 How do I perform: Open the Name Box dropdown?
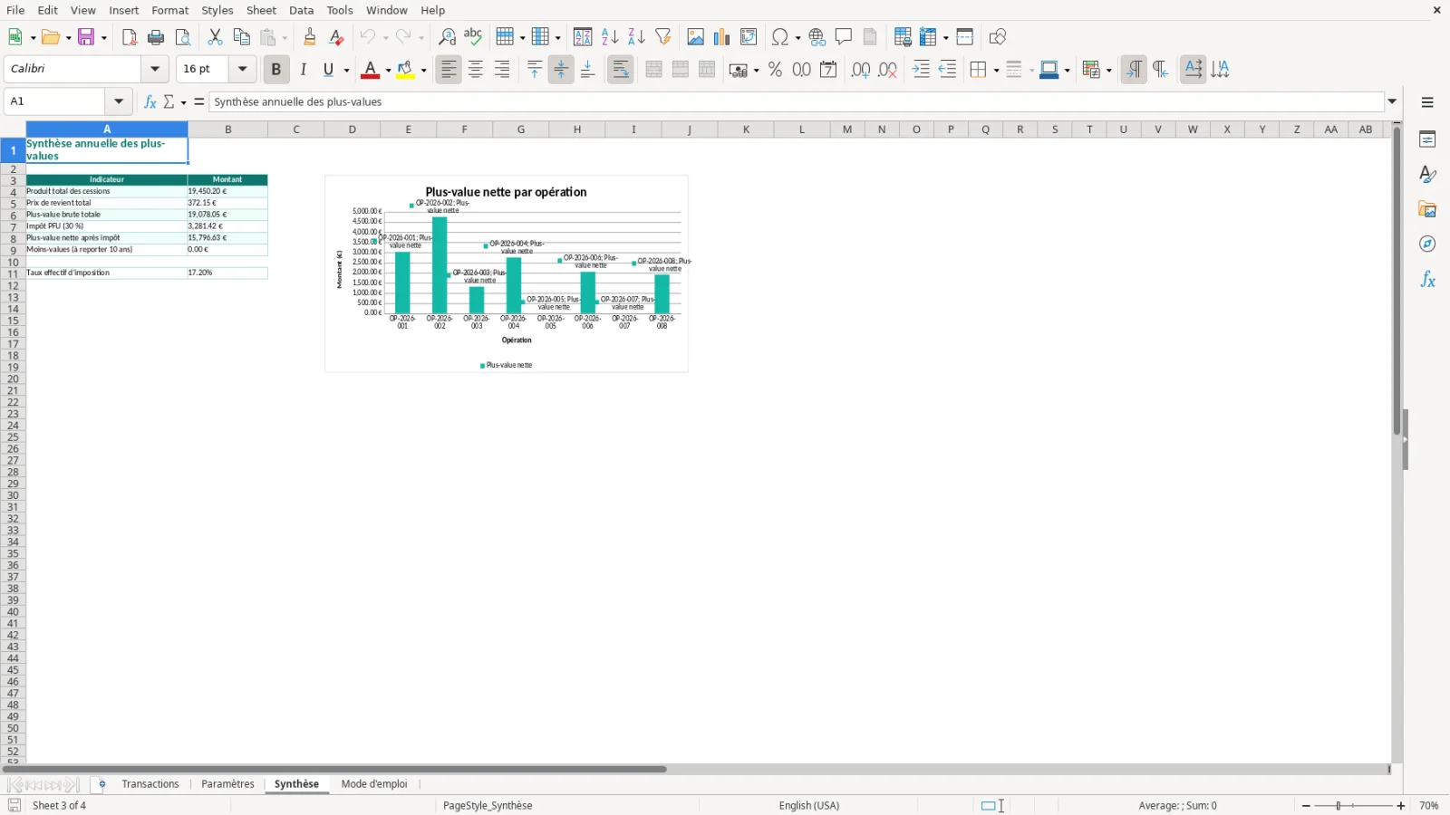click(x=119, y=101)
